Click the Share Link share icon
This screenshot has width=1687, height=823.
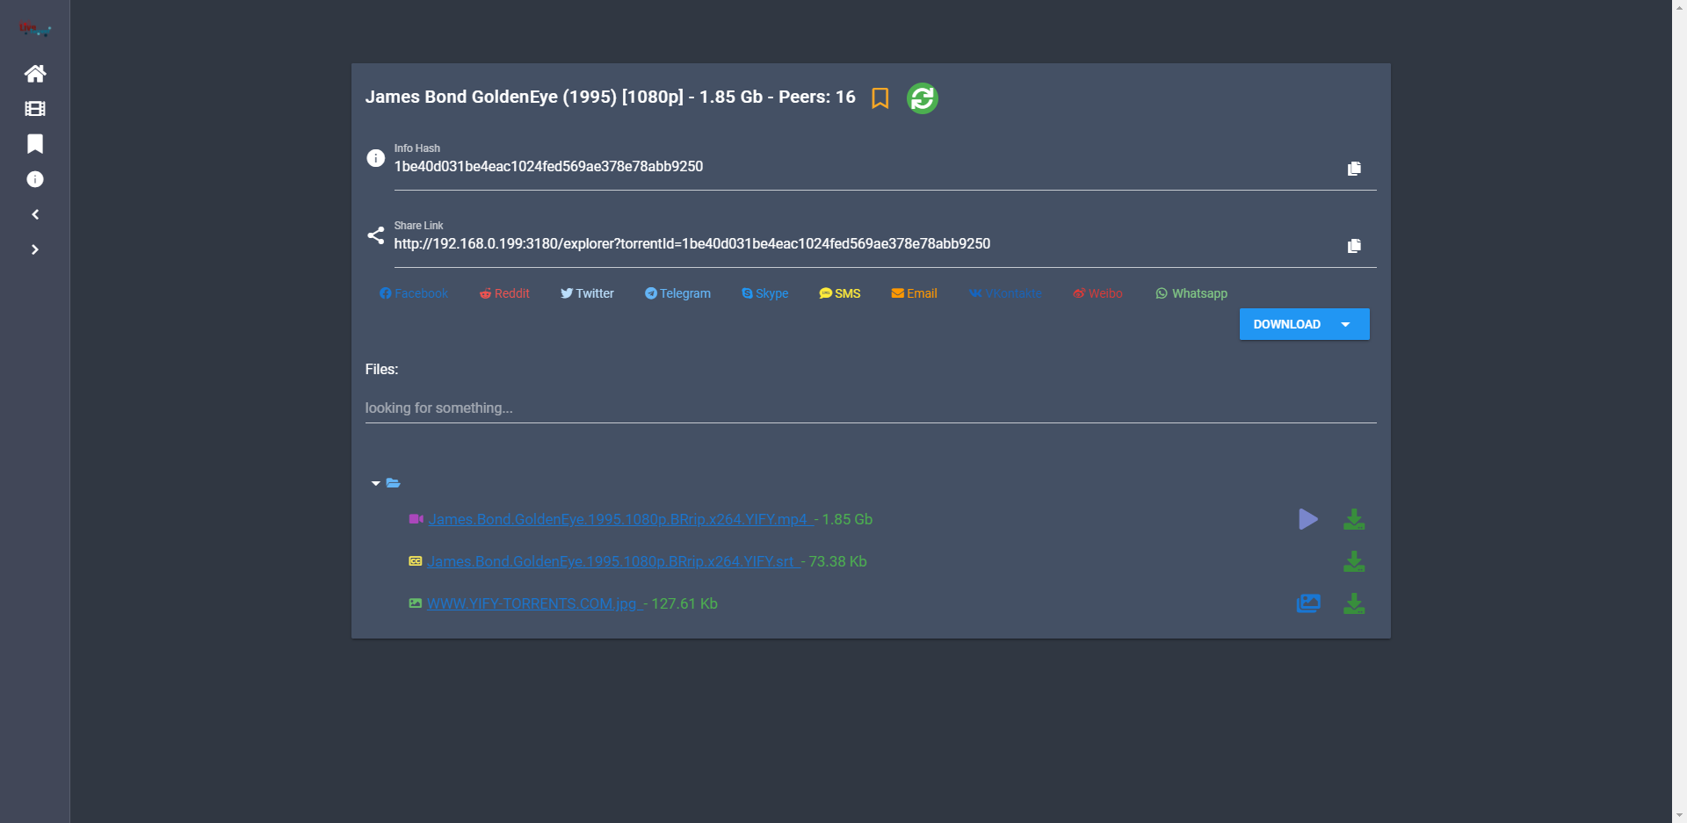pyautogui.click(x=376, y=235)
